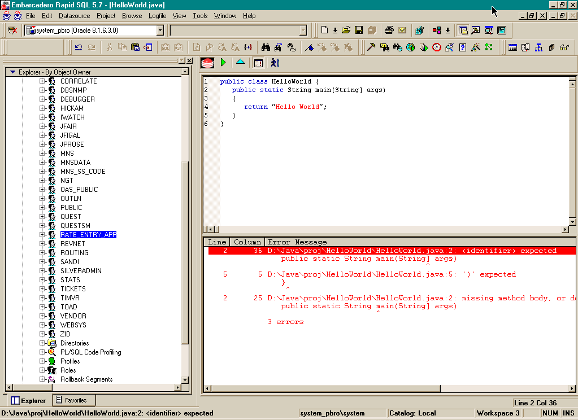Click the globe icon in tools toolbar
The height and width of the screenshot is (420, 578).
coord(410,47)
